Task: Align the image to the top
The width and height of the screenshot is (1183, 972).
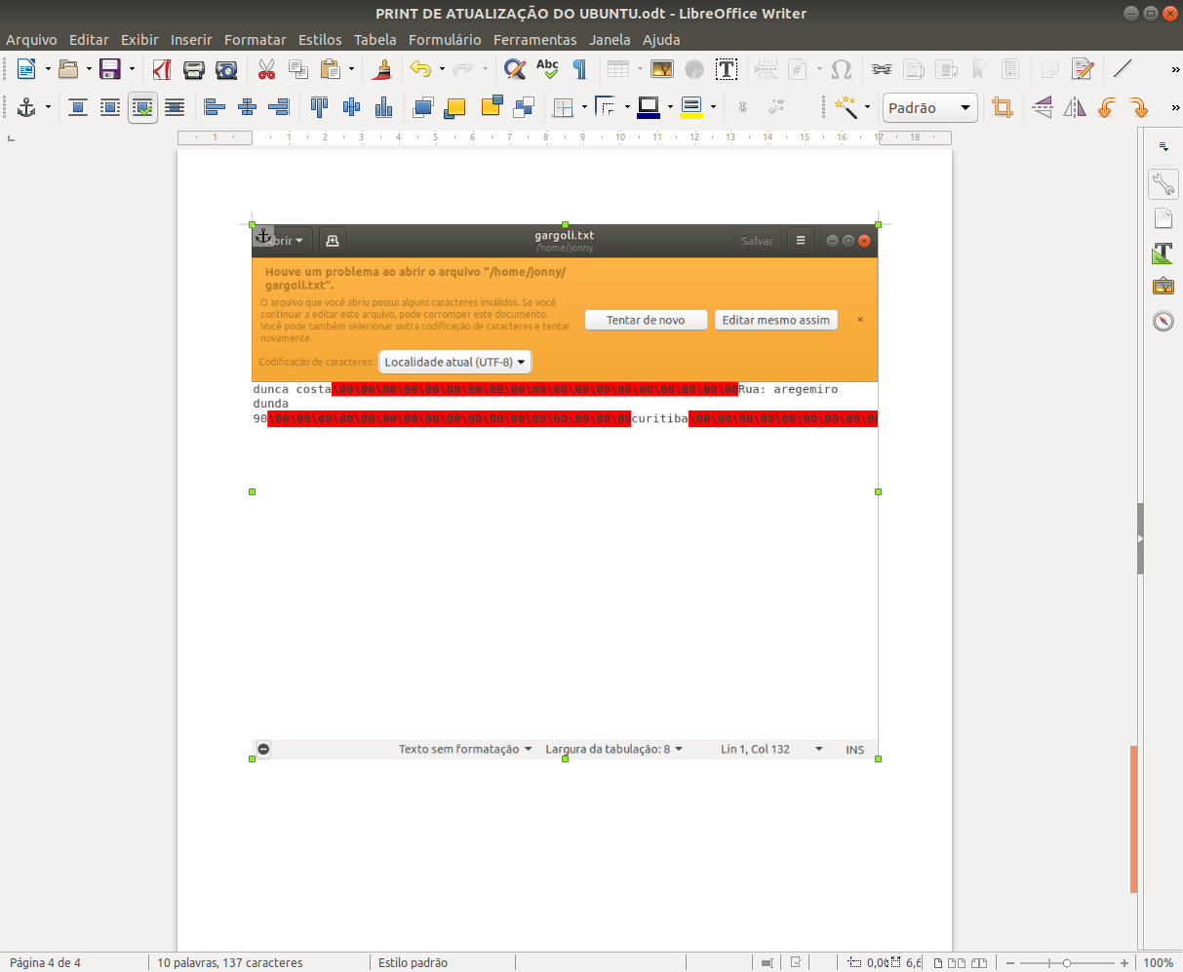Action: coord(319,107)
